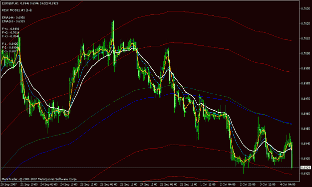
Task: Click the 0.7025 price axis label
Action: tap(305, 23)
